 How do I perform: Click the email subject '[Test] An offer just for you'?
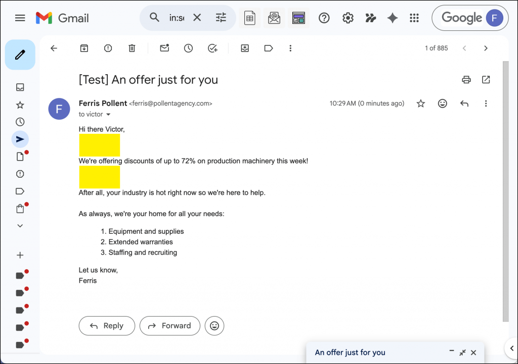(148, 80)
